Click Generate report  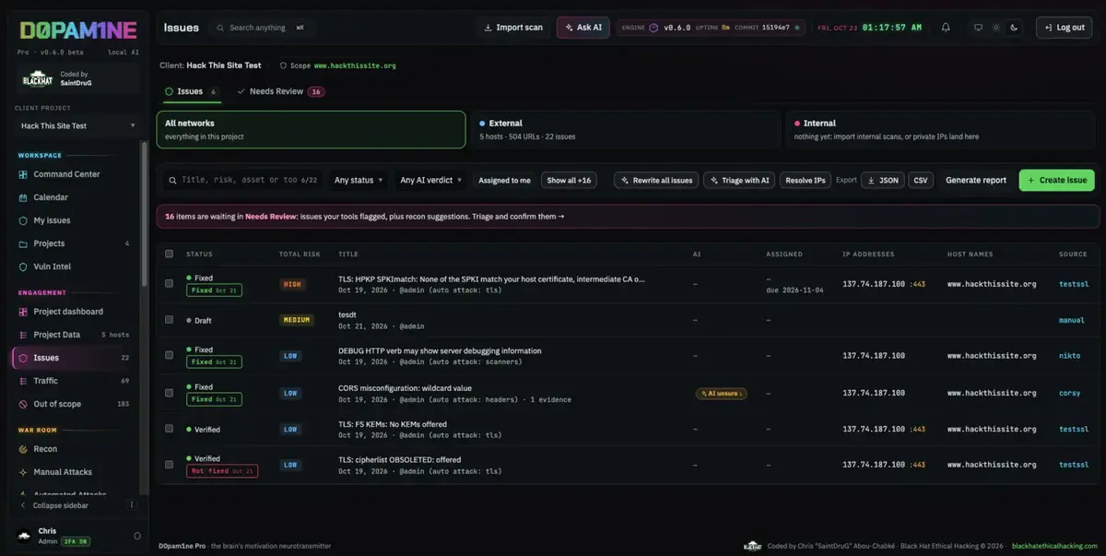point(976,180)
